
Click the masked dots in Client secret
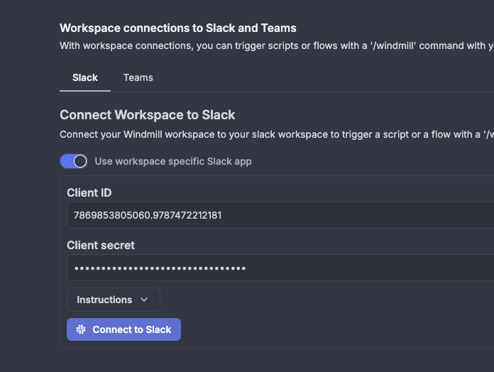(160, 268)
